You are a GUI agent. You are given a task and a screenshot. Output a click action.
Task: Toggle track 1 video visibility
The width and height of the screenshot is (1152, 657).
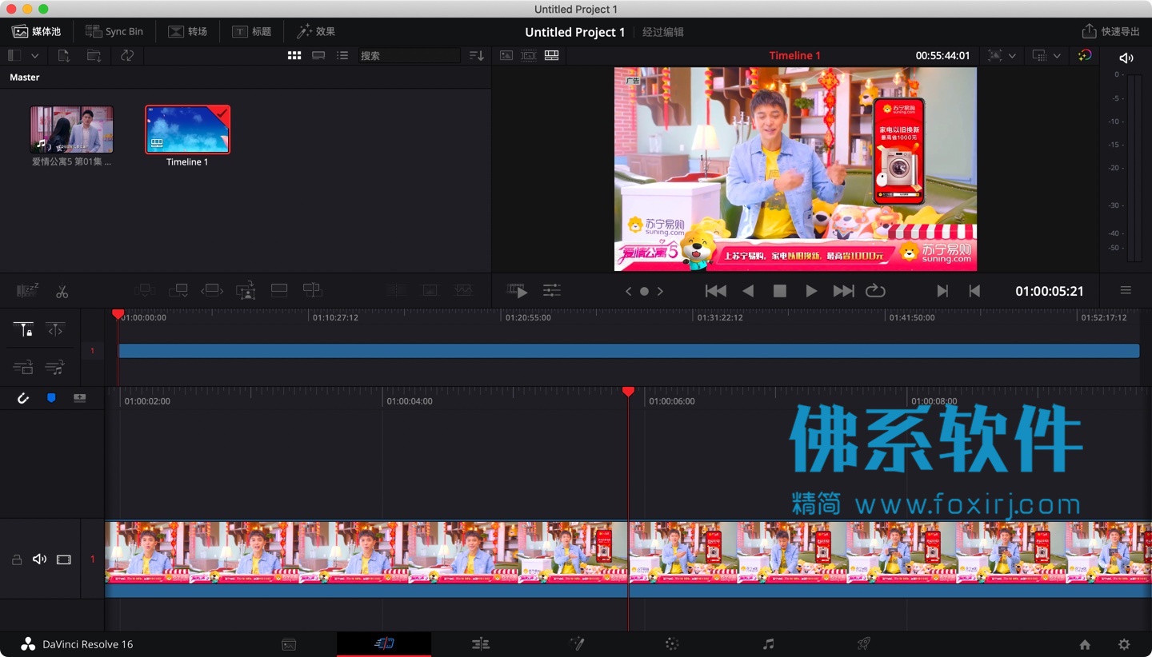[x=64, y=559]
